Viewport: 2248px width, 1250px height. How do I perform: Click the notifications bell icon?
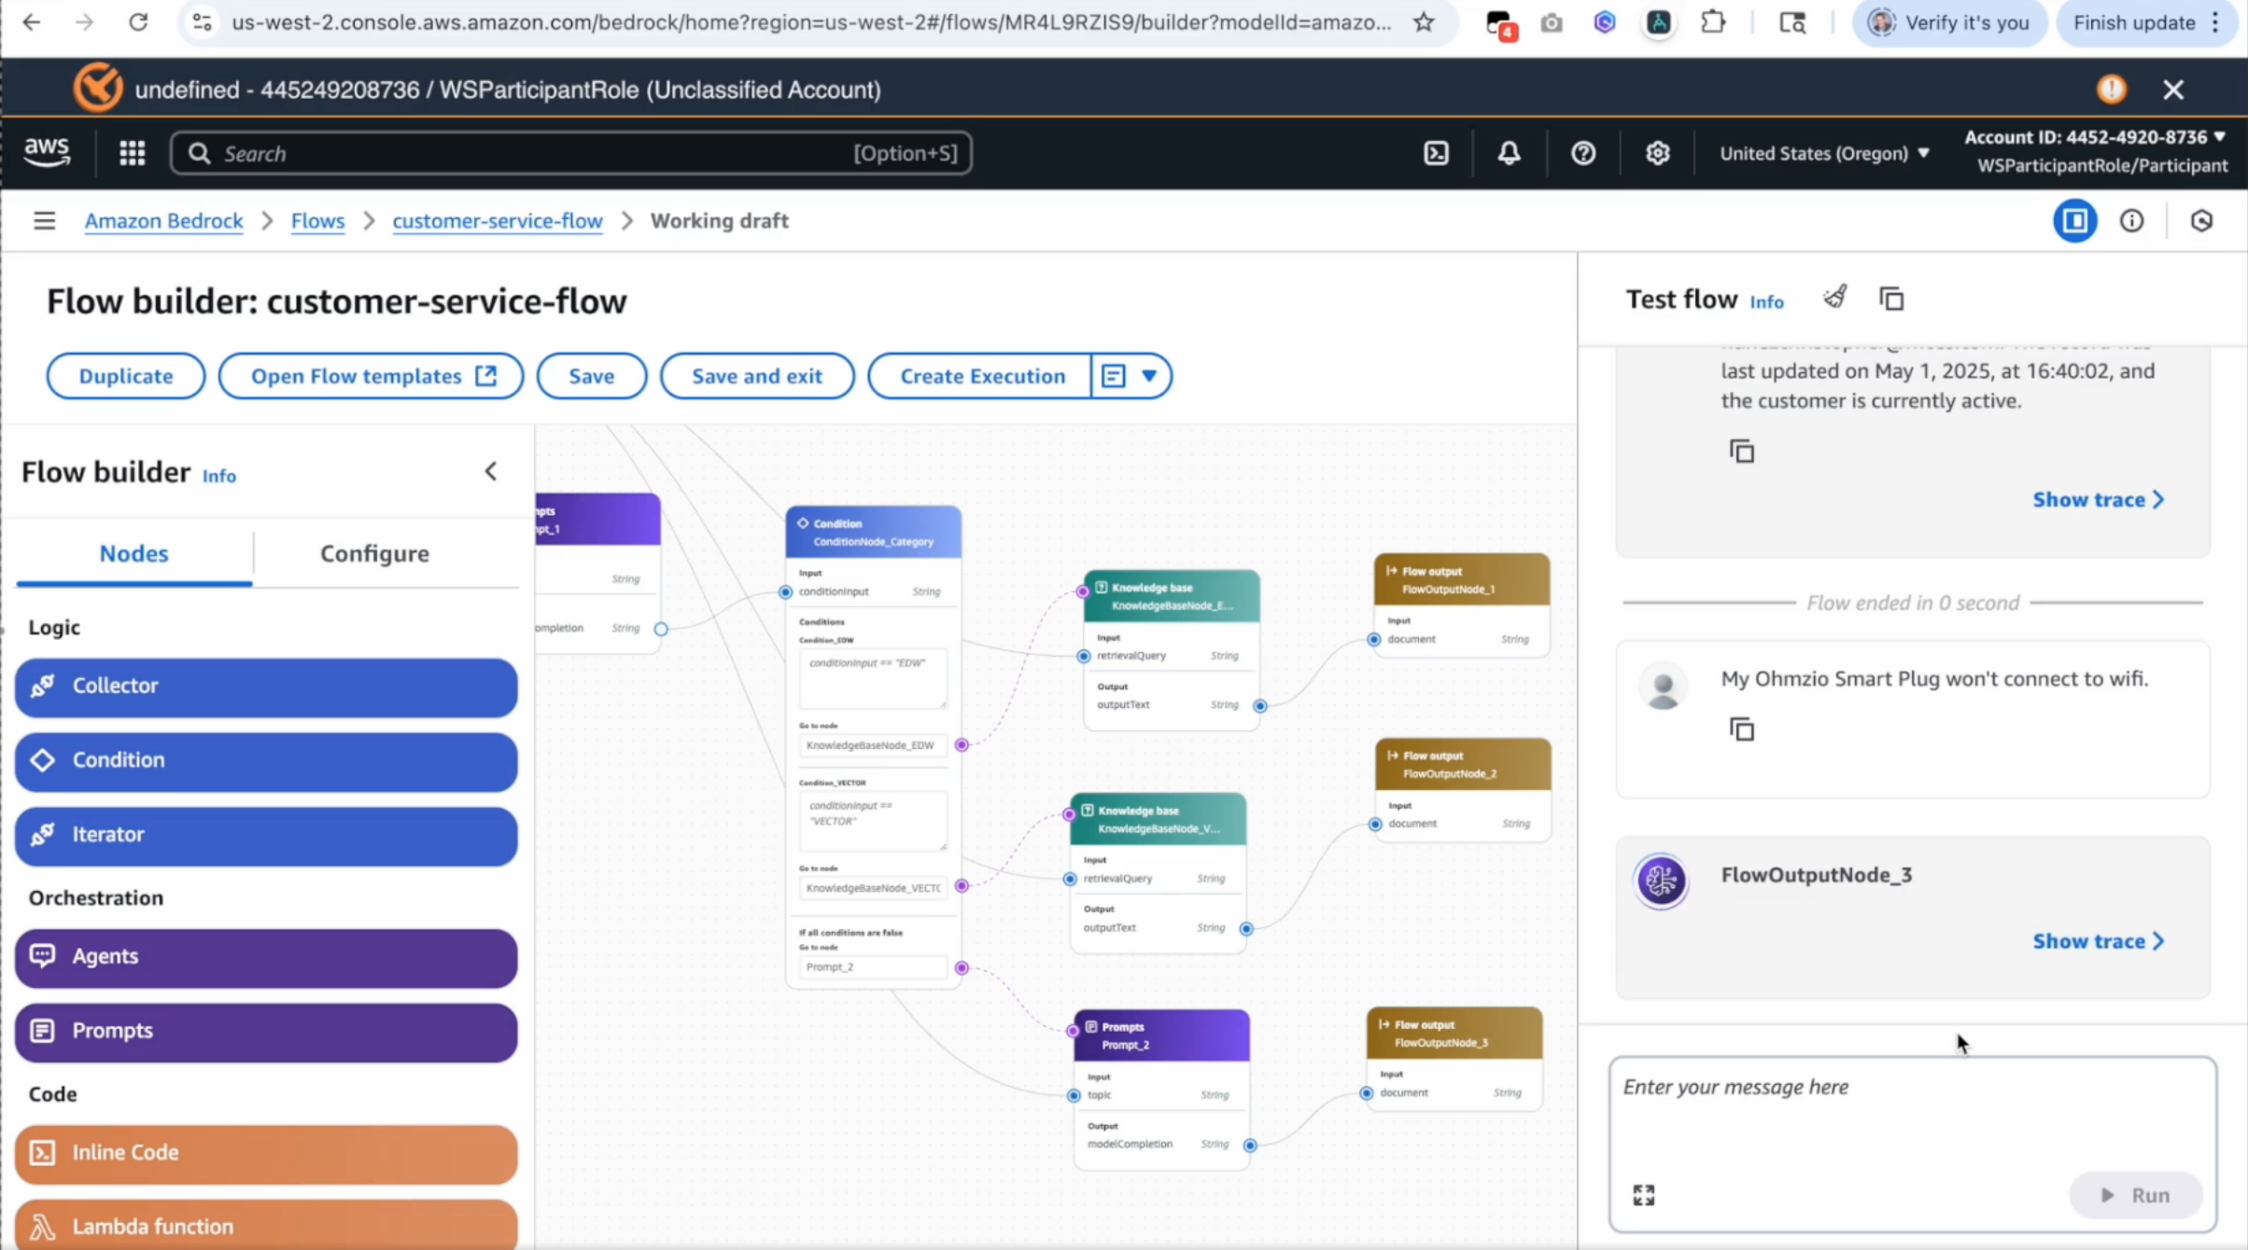(x=1509, y=153)
